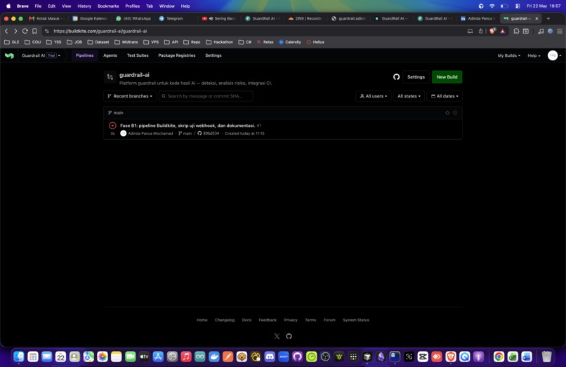
Task: Open commit 896d534 link
Action: pyautogui.click(x=209, y=133)
